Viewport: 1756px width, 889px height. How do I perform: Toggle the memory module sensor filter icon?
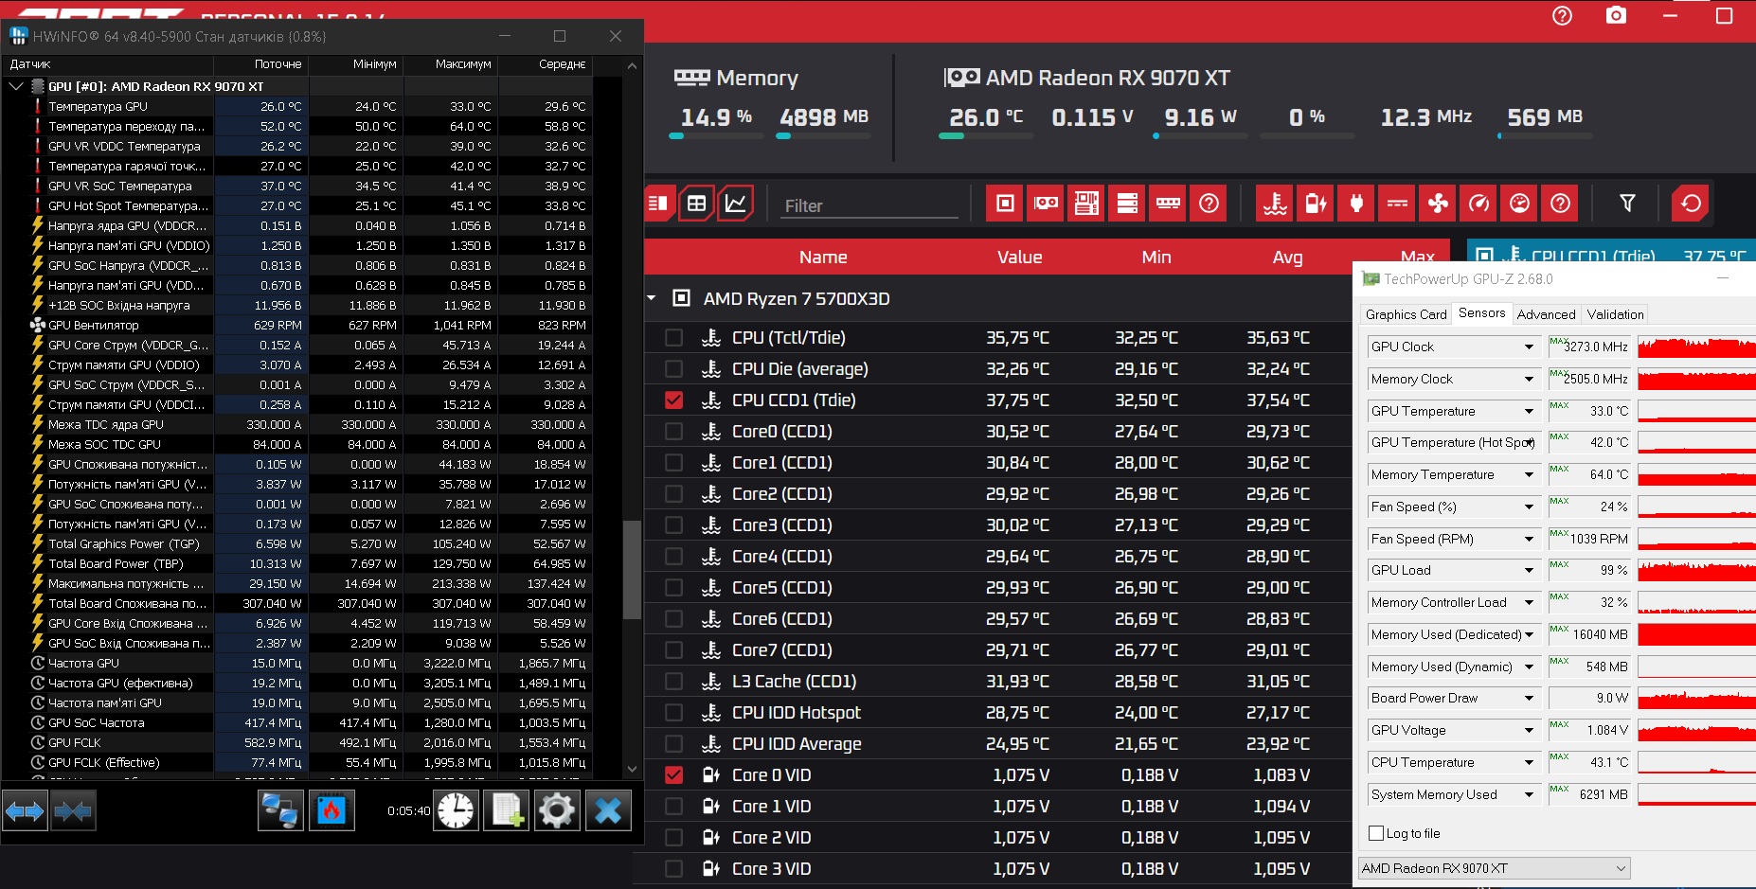[1168, 203]
